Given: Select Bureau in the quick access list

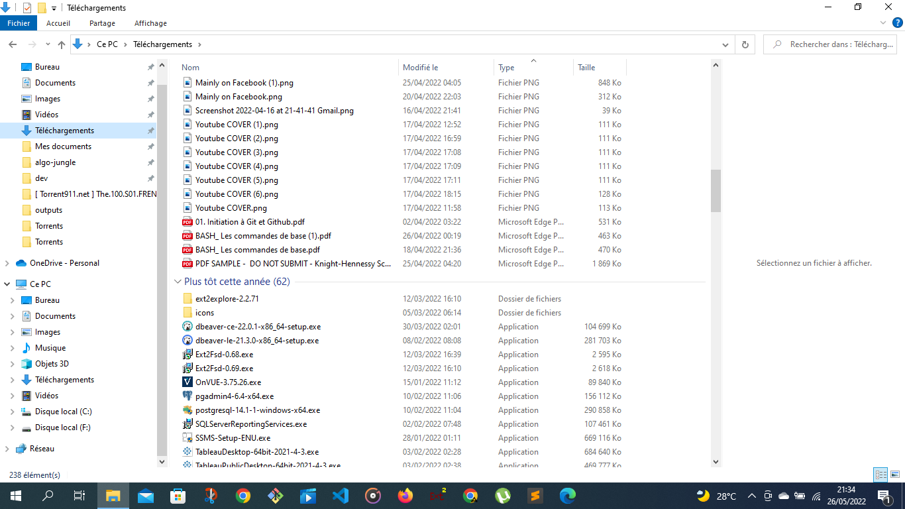Looking at the screenshot, I should click(47, 67).
